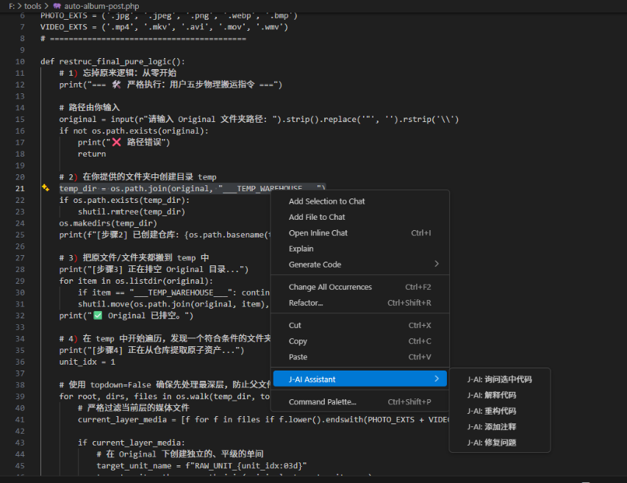627x483 pixels.
Task: Expand the Generate Code submenu
Action: (x=360, y=265)
